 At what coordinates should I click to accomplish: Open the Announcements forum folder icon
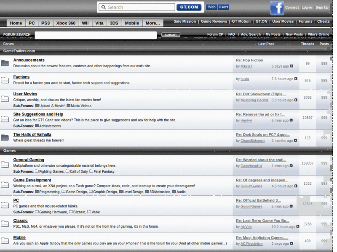(5, 63)
